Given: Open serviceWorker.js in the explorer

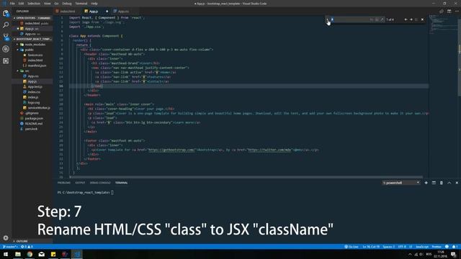Looking at the screenshot, I should coord(39,108).
